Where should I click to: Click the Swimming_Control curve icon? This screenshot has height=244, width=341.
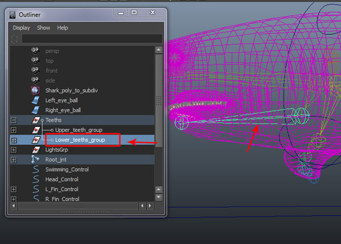pos(35,169)
